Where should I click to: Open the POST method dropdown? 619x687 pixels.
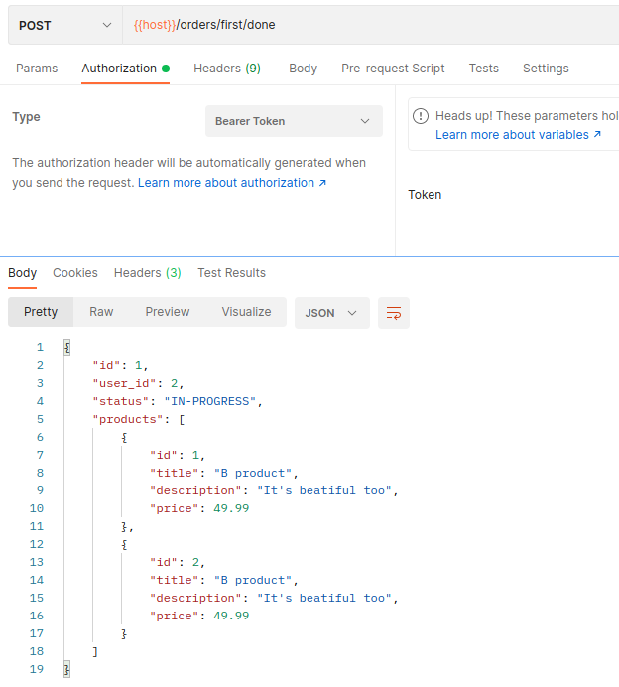tap(64, 25)
